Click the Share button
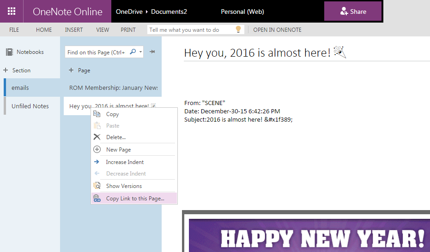 click(x=353, y=11)
